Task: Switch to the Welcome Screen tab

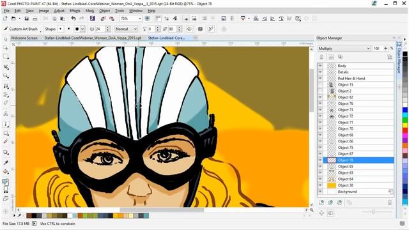Action: 24,38
